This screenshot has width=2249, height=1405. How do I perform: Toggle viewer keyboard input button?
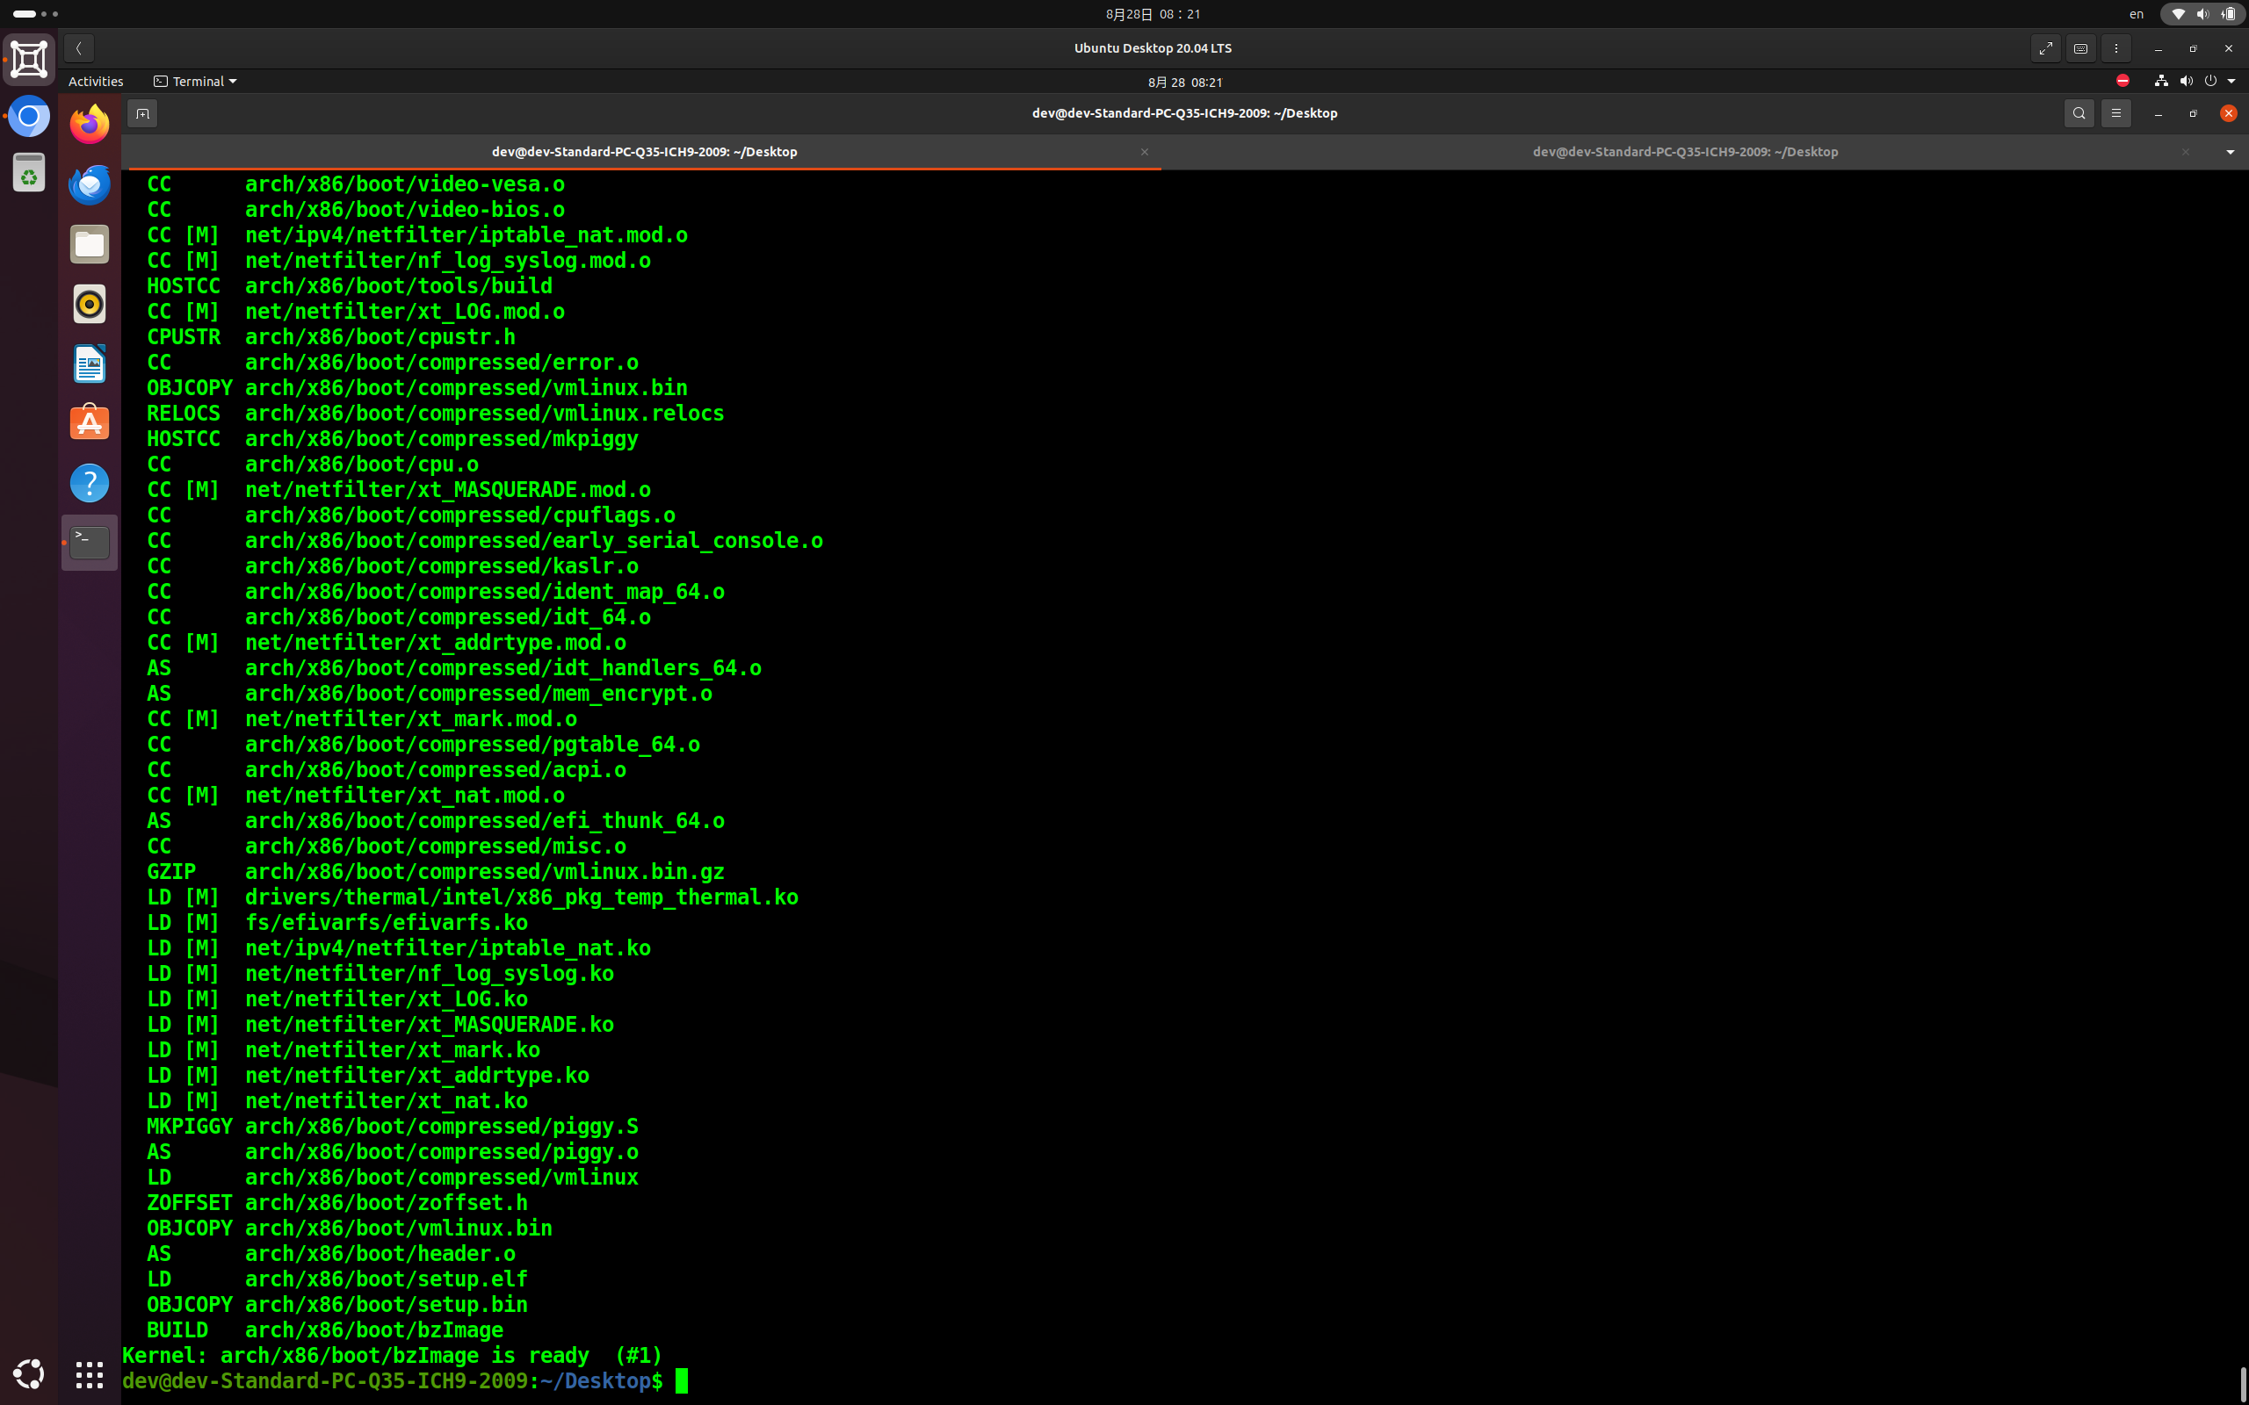[2081, 48]
